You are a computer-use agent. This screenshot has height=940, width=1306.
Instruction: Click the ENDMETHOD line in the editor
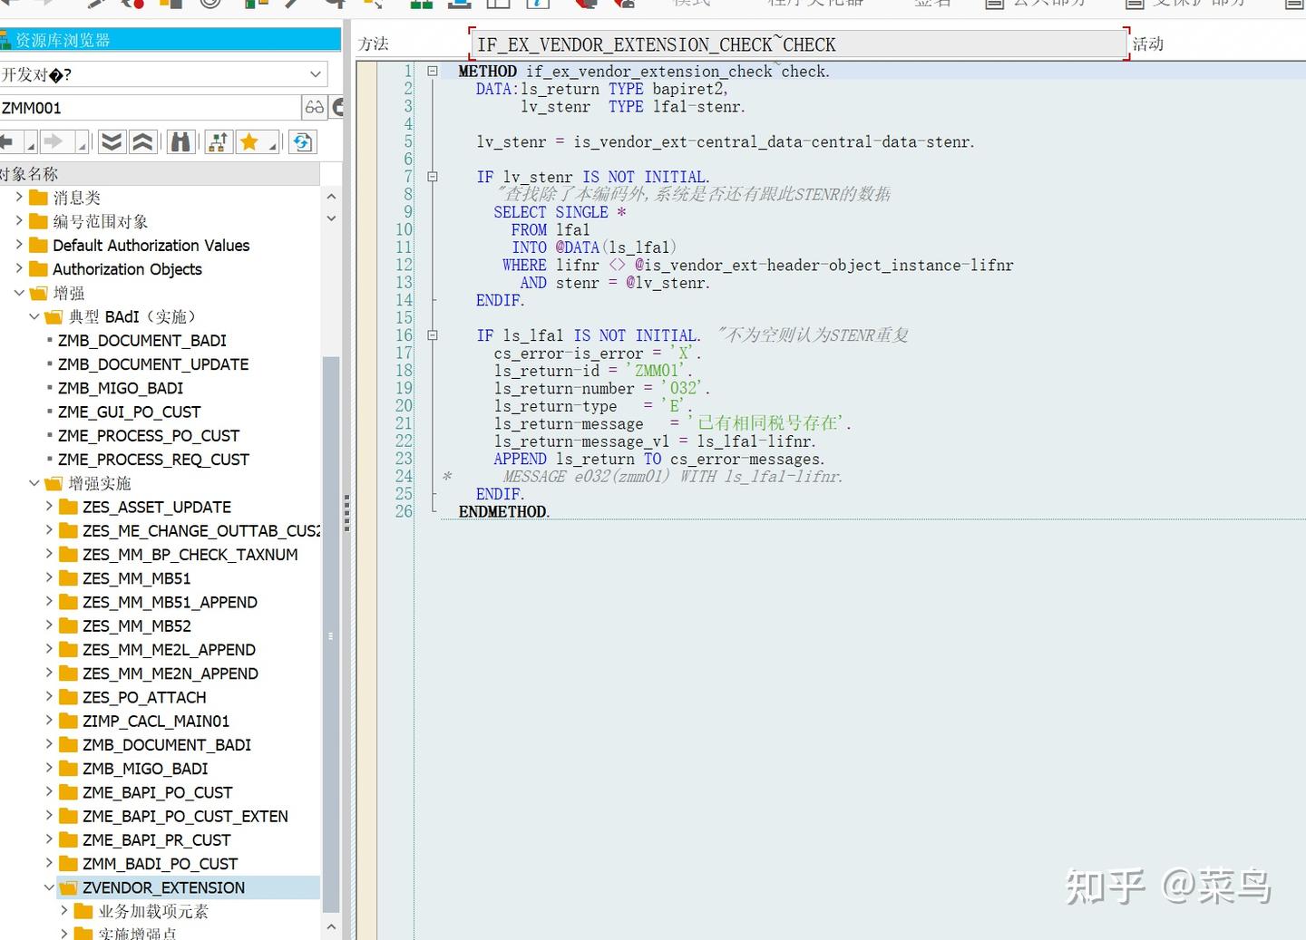[x=504, y=512]
